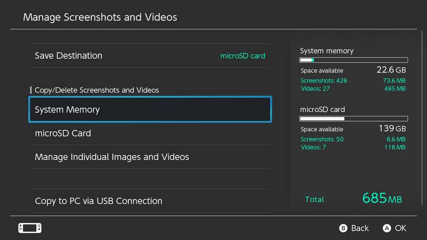Click the Manage Screenshots and Videos title
Viewport: 427px width, 240px height.
100,17
